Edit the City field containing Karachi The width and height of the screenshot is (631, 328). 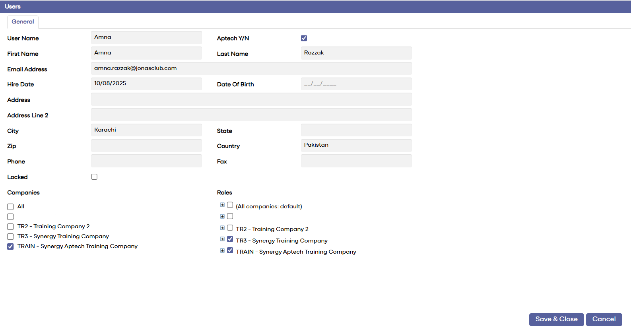tap(146, 130)
